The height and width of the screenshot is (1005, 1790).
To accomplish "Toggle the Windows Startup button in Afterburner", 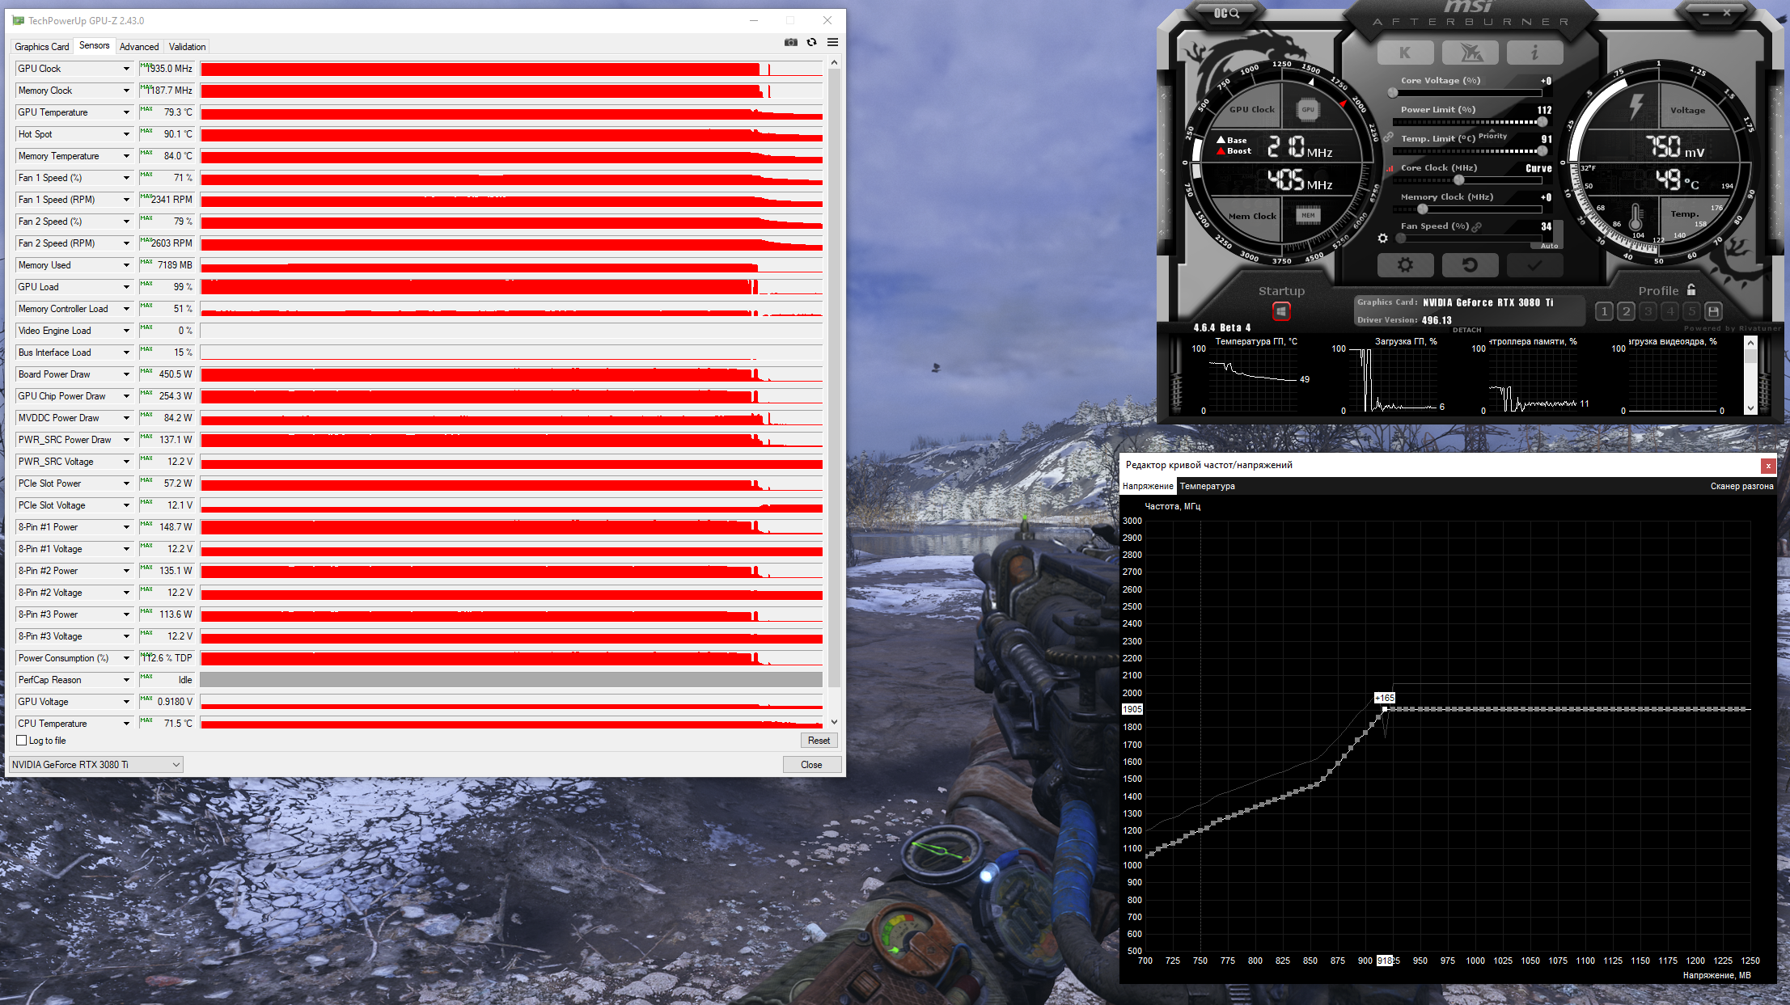I will click(1281, 311).
